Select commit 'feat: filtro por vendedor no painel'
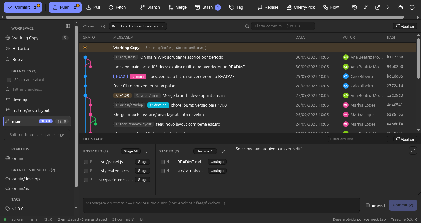Viewport: 421px width, 223px height. click(248, 86)
